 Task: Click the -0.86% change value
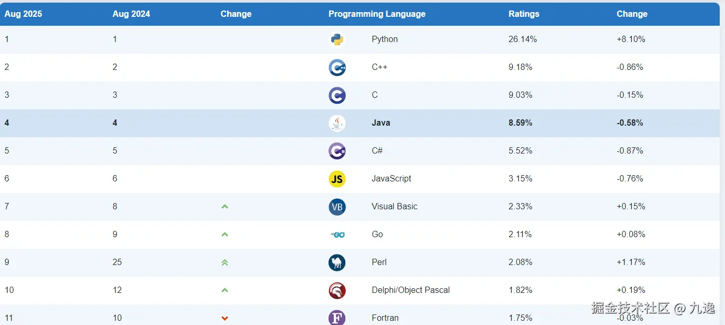coord(630,67)
